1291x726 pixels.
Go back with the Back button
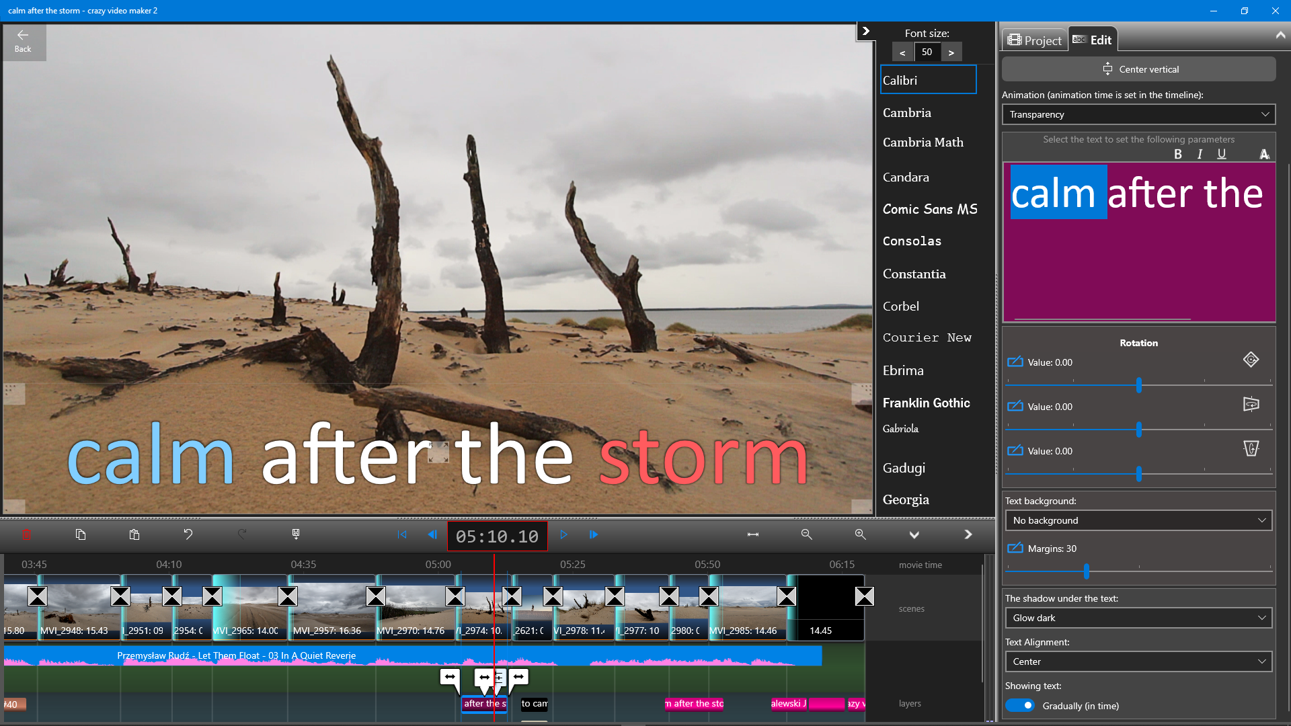23,40
